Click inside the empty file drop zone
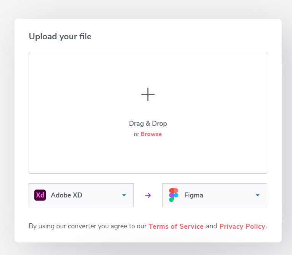The height and width of the screenshot is (255, 292). click(x=76, y=114)
